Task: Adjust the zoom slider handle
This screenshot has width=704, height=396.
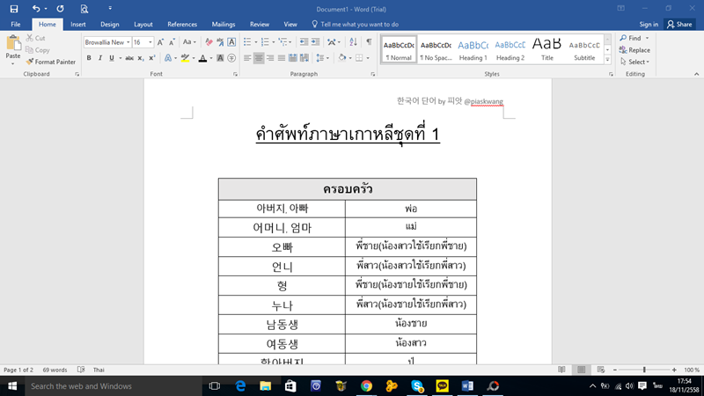Action: 644,370
